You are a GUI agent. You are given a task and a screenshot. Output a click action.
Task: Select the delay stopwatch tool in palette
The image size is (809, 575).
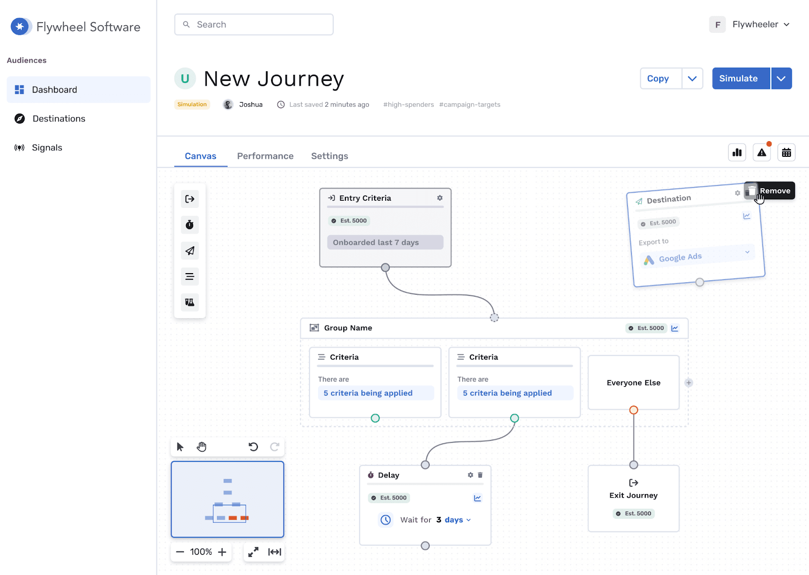click(190, 225)
